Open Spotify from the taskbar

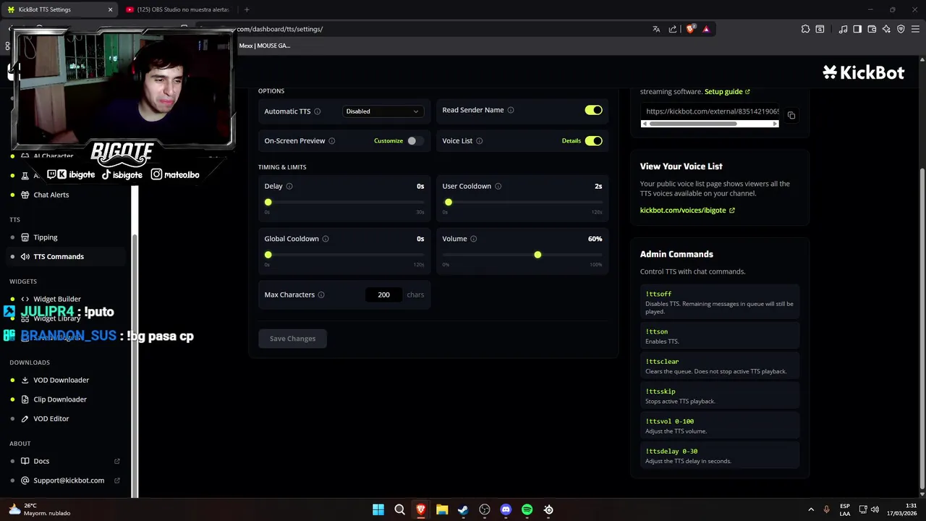(x=527, y=509)
